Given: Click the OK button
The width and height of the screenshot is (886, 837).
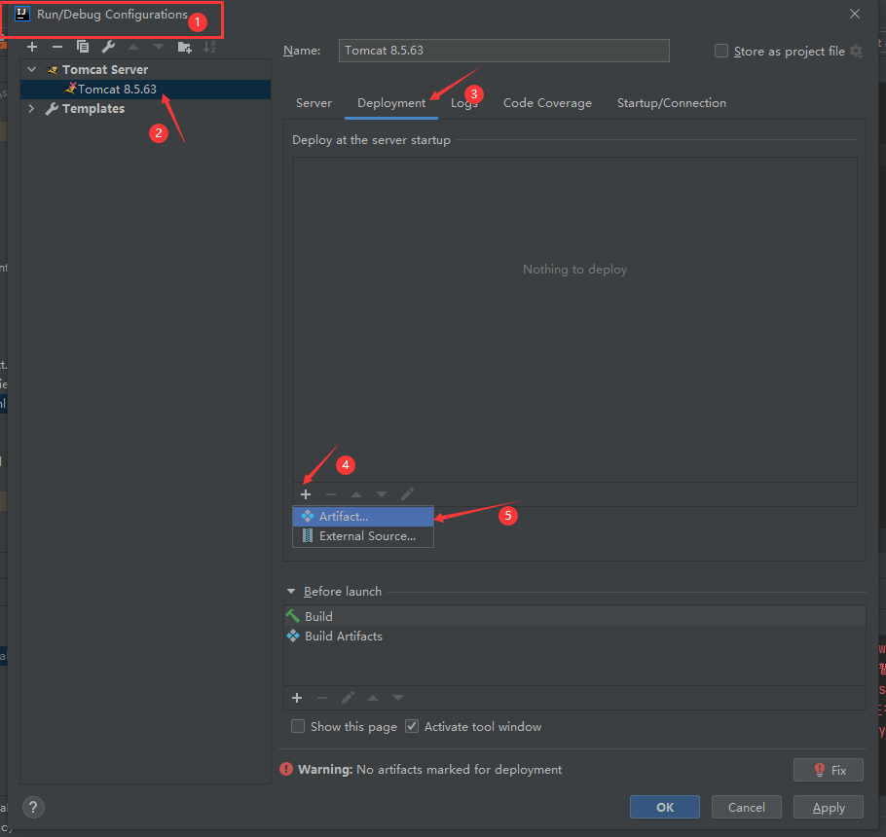Looking at the screenshot, I should 664,807.
